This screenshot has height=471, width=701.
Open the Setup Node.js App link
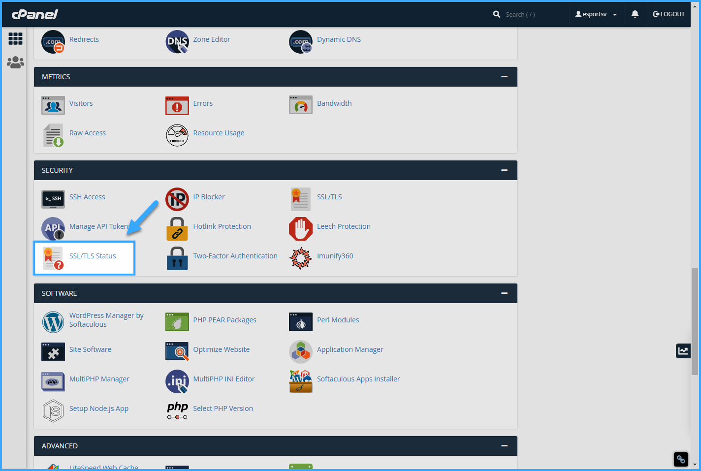point(99,408)
